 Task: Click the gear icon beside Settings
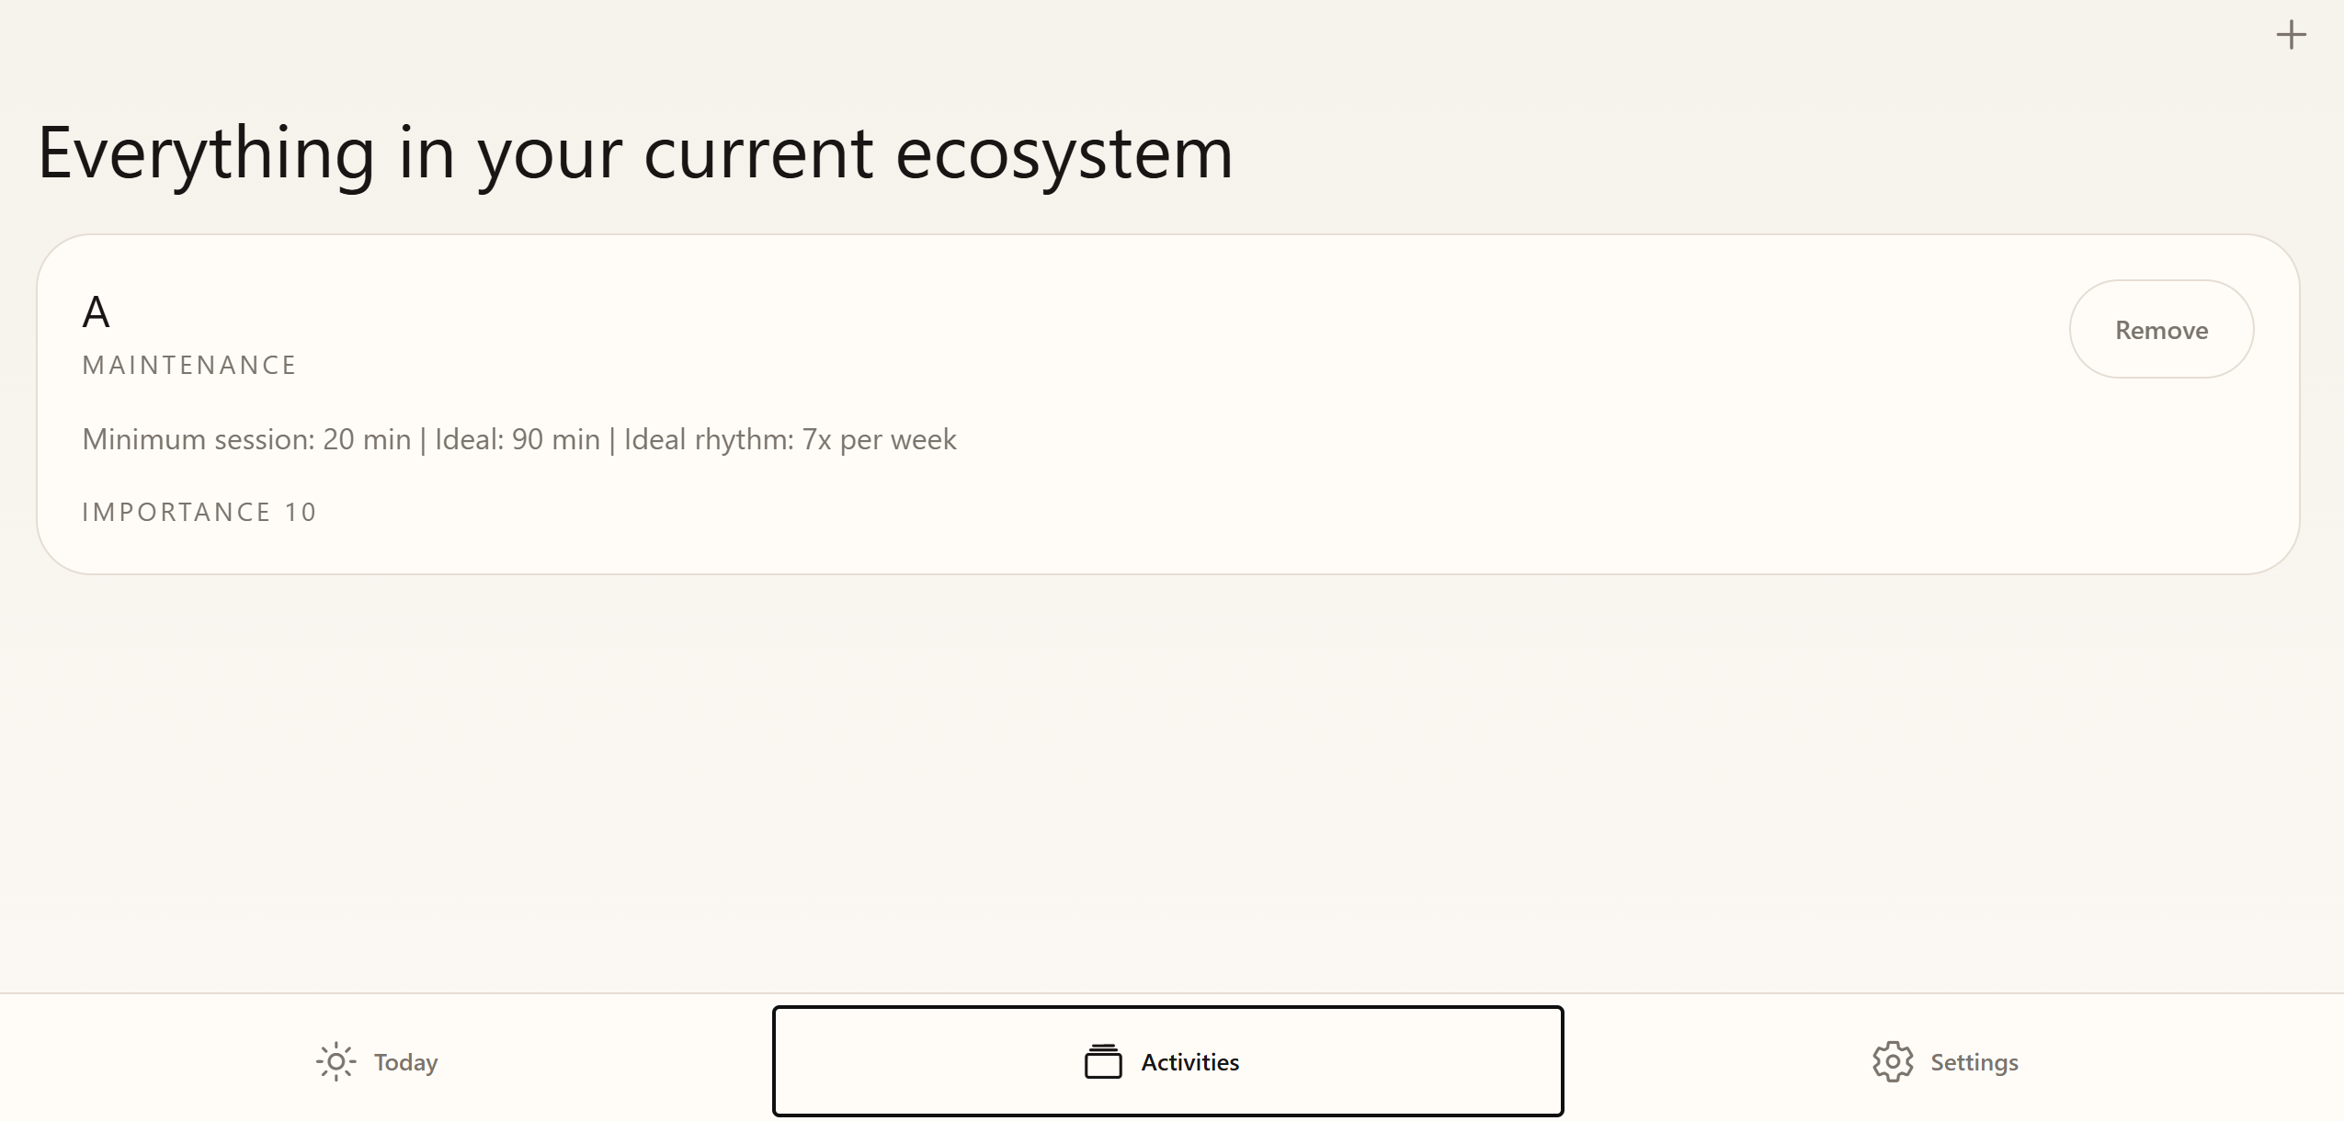pos(1893,1061)
